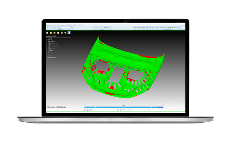Image resolution: width=231 pixels, height=141 pixels.
Task: Click the yellow mesh icon above the tree
Action: [x=62, y=33]
